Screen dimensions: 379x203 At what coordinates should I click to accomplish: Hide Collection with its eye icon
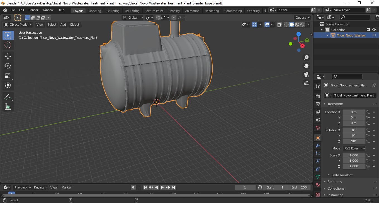[374, 30]
